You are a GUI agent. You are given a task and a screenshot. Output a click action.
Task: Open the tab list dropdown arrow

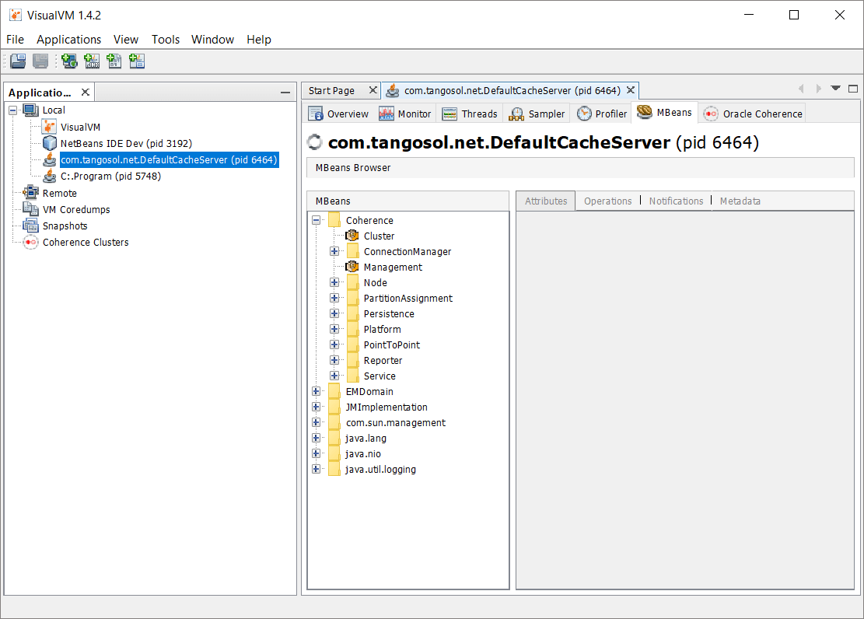pos(837,88)
